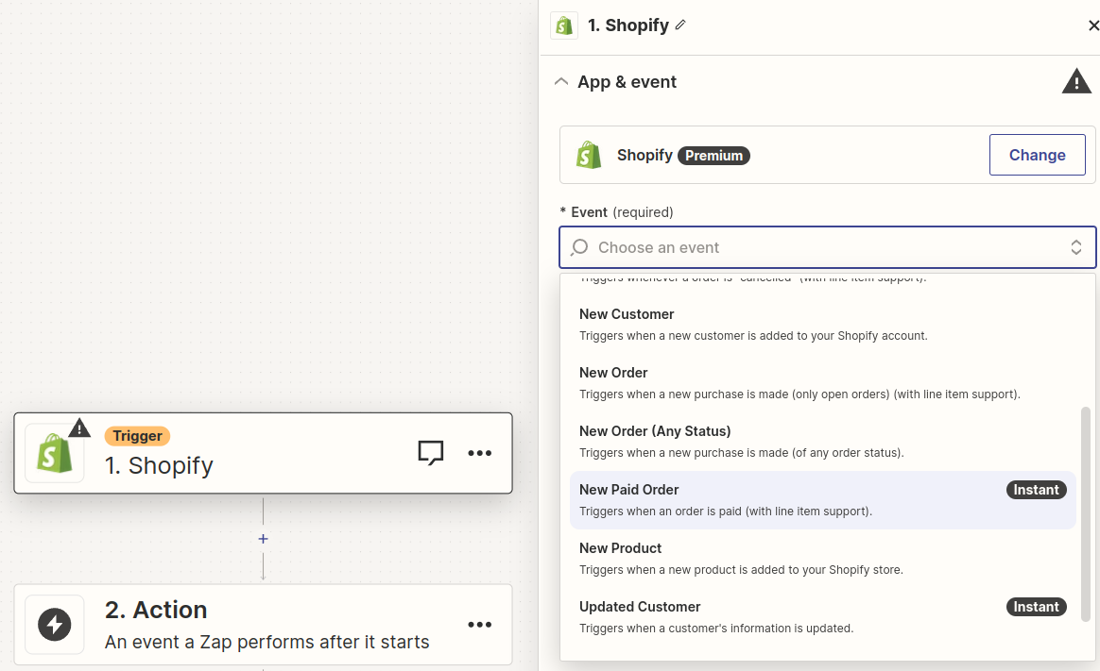
Task: Click Shopify app icon in app selector
Action: coord(589,155)
